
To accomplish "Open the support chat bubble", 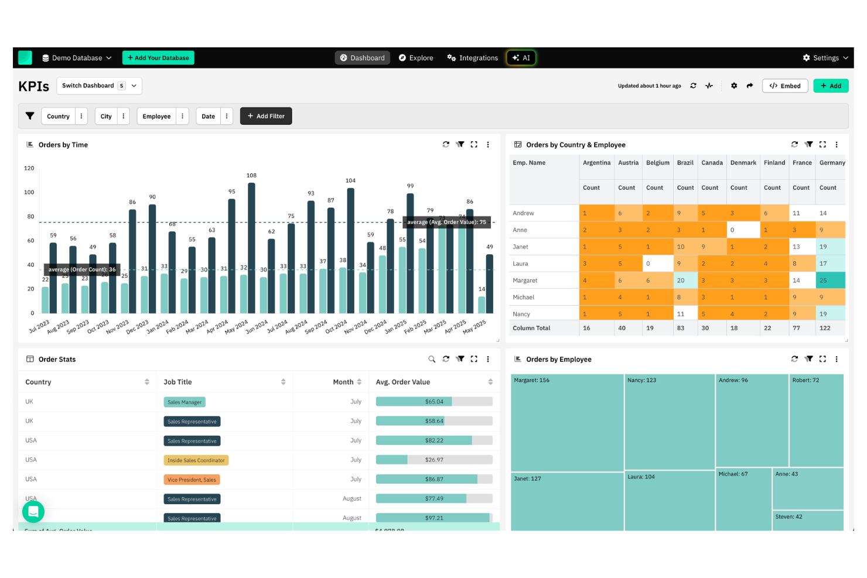I will pos(33,511).
